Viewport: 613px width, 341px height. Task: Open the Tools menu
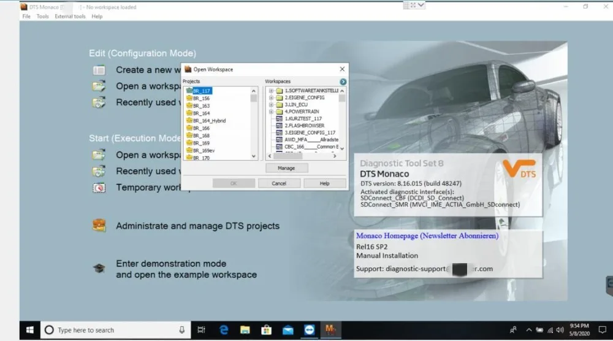point(43,17)
